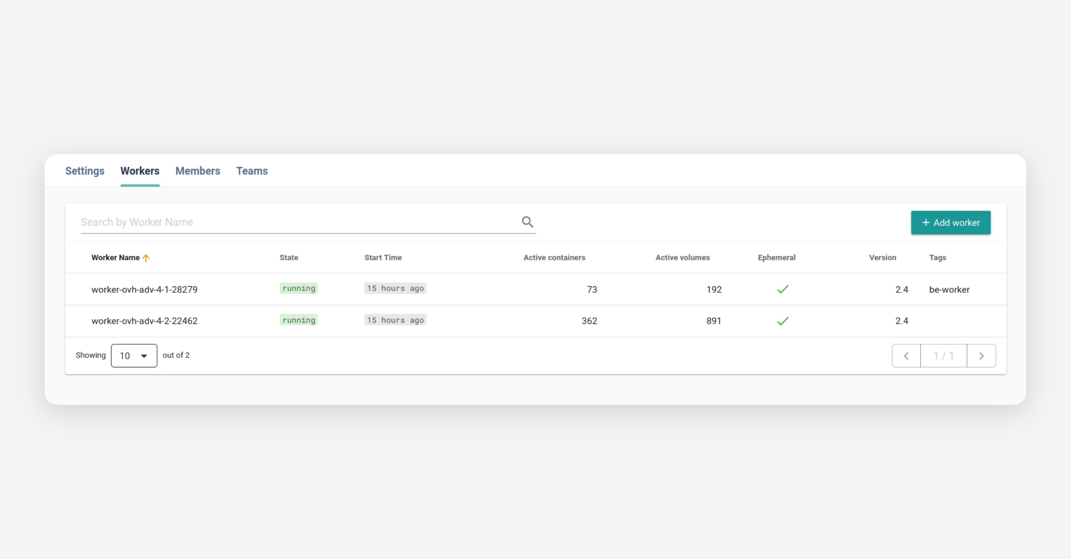
Task: Click active volumes value 891
Action: click(714, 321)
